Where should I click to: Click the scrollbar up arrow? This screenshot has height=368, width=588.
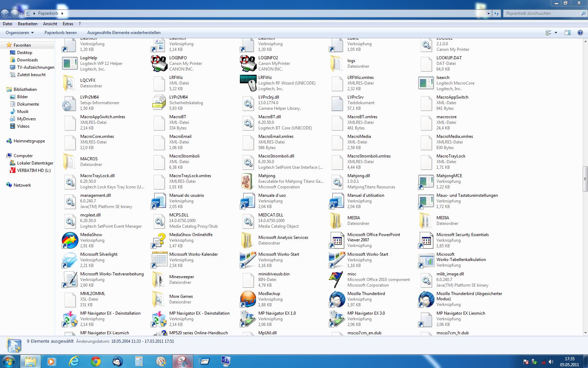coord(585,41)
